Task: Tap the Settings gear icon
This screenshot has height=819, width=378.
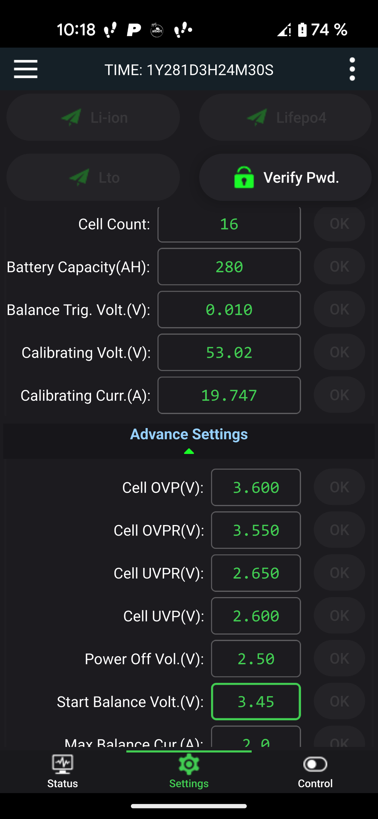Action: coord(189,764)
